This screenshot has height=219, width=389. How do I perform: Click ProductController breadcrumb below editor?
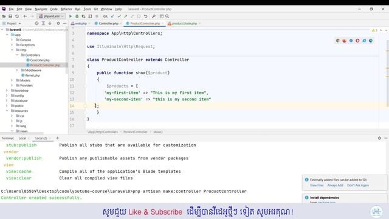(x=136, y=132)
